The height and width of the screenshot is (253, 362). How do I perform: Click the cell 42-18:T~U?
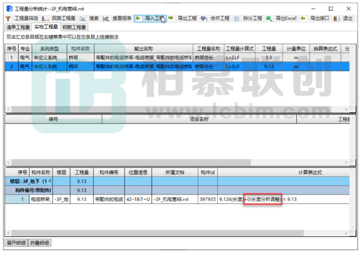[138, 199]
